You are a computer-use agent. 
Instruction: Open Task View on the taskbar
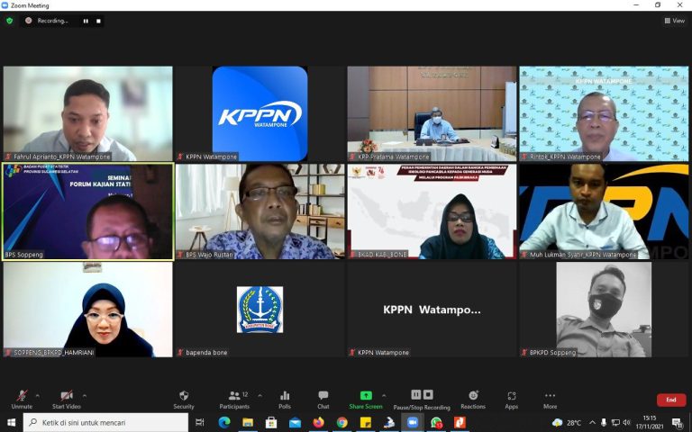pyautogui.click(x=199, y=423)
